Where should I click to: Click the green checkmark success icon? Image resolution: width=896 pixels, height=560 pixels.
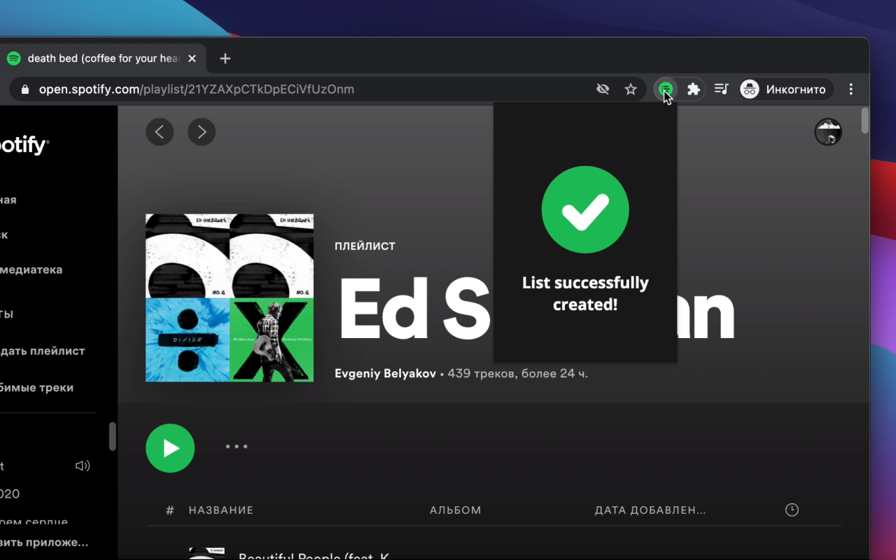(585, 209)
